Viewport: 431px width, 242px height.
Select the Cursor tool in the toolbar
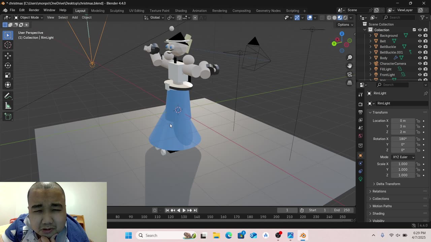click(8, 45)
